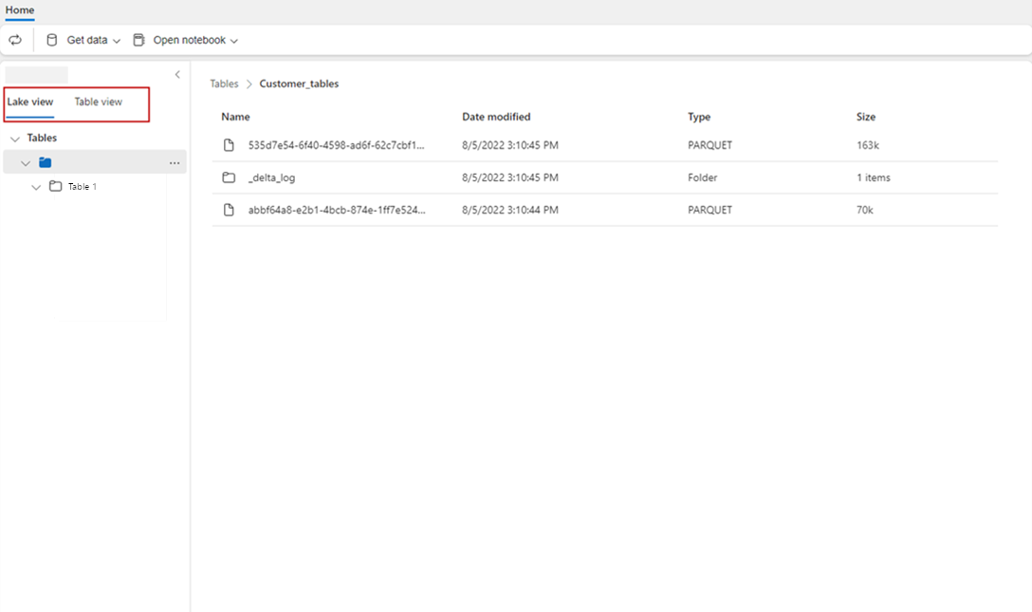The height and width of the screenshot is (612, 1032).
Task: Click the database icon next to Get data
Action: (x=52, y=40)
